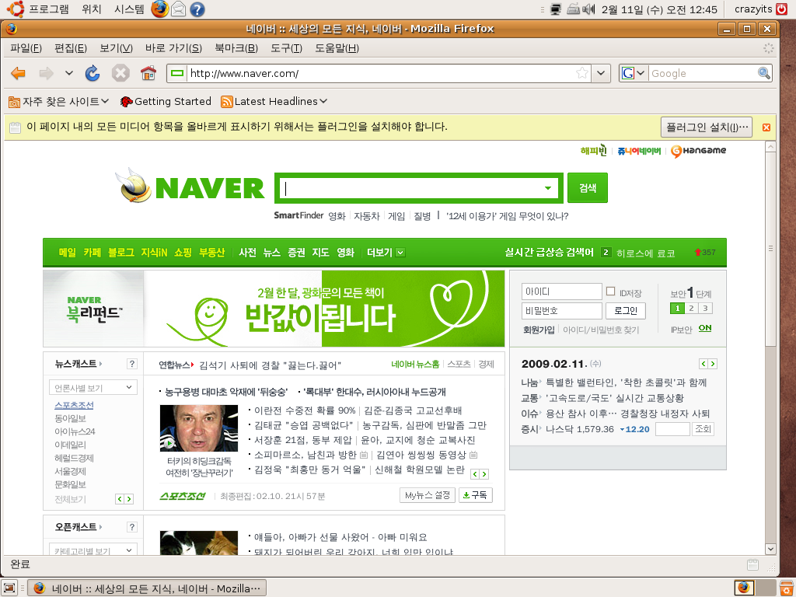Click the plugin puzzle icon in notification bar
The height and width of the screenshot is (597, 796).
click(x=16, y=127)
